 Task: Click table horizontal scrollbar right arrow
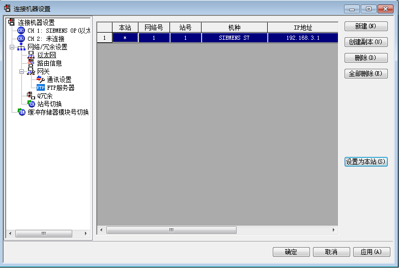(334, 230)
